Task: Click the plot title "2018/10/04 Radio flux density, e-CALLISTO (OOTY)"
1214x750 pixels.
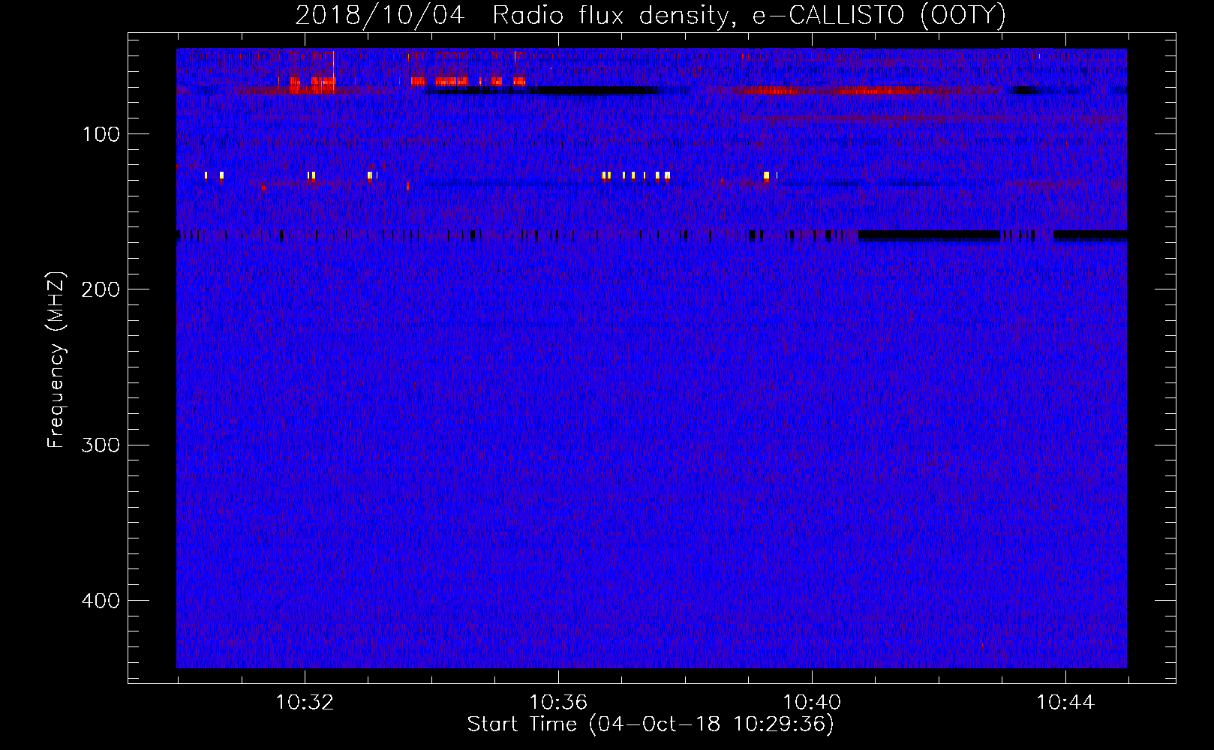Action: tap(650, 15)
